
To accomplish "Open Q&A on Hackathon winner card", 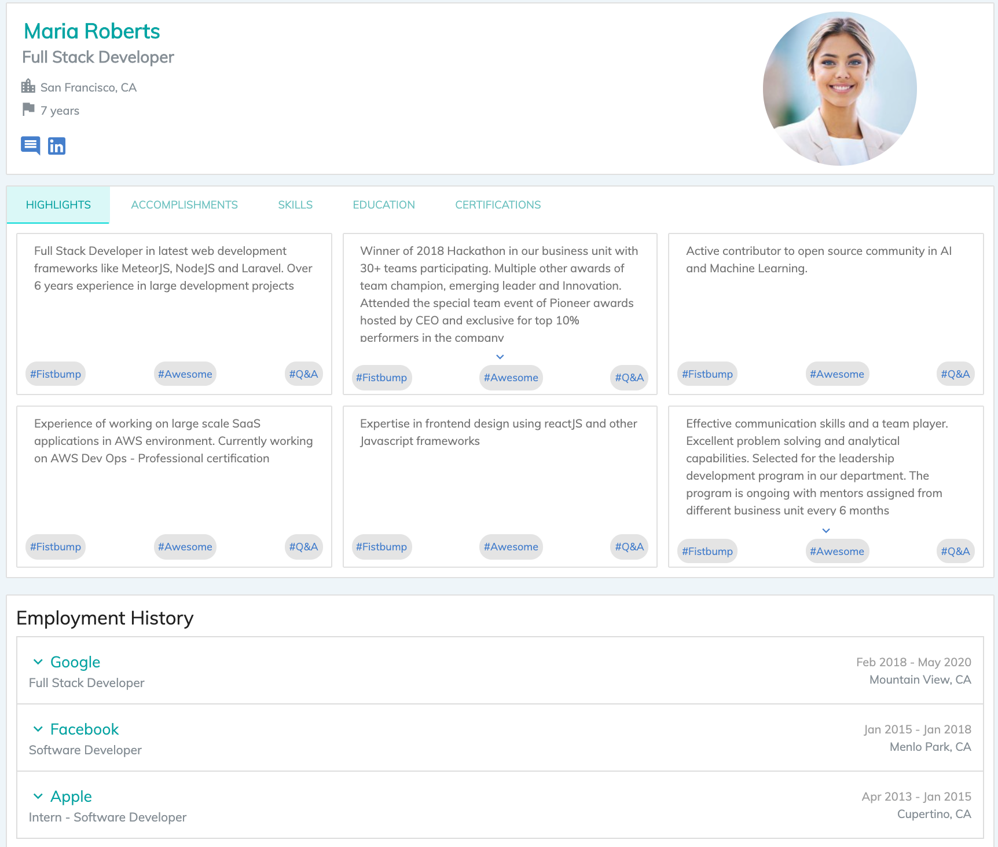I will pos(630,378).
